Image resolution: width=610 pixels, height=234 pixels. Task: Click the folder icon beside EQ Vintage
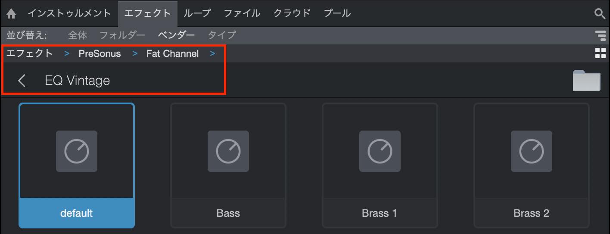tap(586, 80)
